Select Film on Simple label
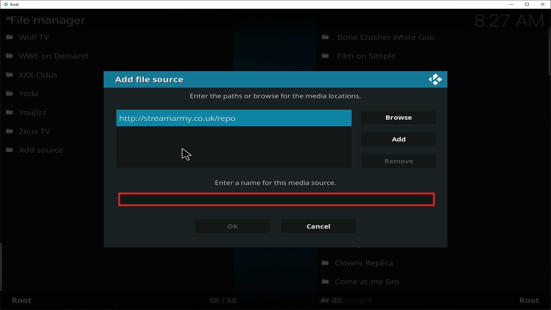 click(x=366, y=56)
